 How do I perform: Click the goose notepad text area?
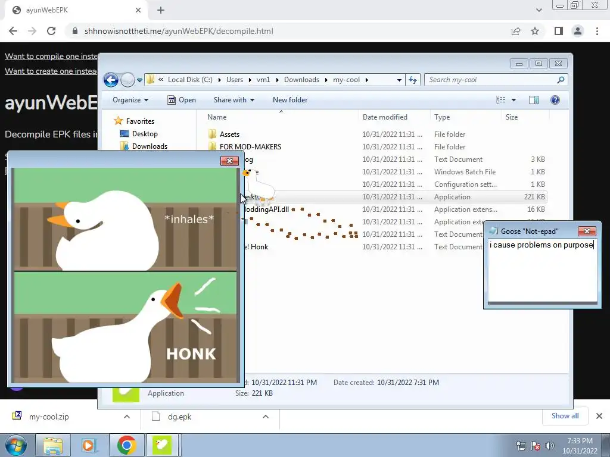542,270
